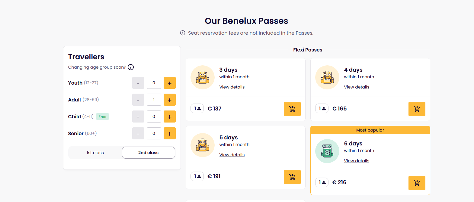Open View details for 3 days pass
Viewport: 474px width, 202px height.
[x=232, y=87]
